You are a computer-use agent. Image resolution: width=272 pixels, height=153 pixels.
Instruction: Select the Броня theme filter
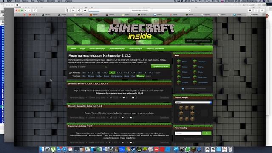[106, 76]
